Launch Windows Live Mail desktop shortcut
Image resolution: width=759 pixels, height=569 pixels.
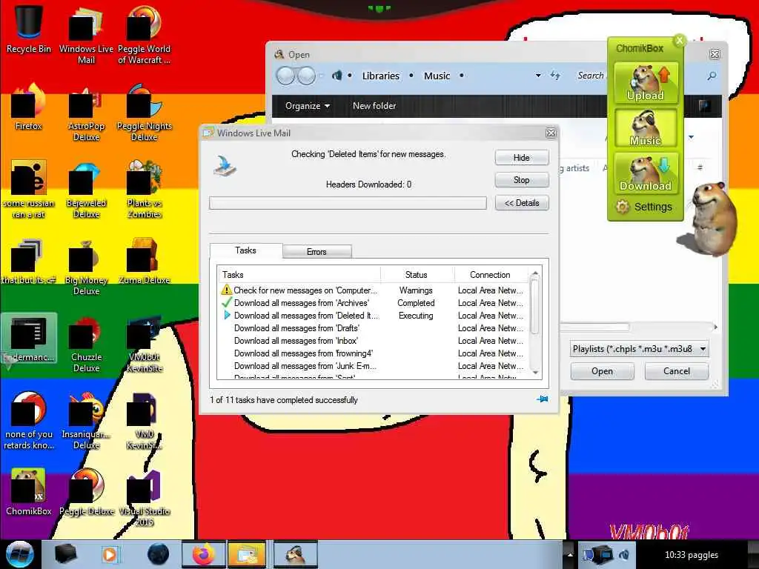tap(86, 34)
